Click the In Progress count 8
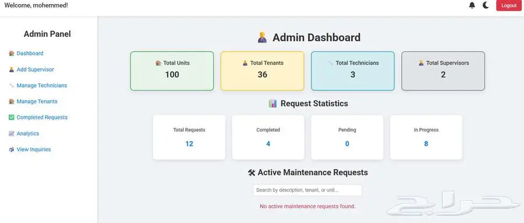 tap(426, 144)
